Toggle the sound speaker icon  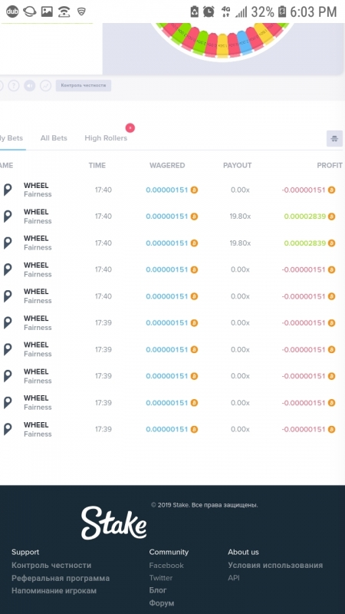pyautogui.click(x=30, y=85)
